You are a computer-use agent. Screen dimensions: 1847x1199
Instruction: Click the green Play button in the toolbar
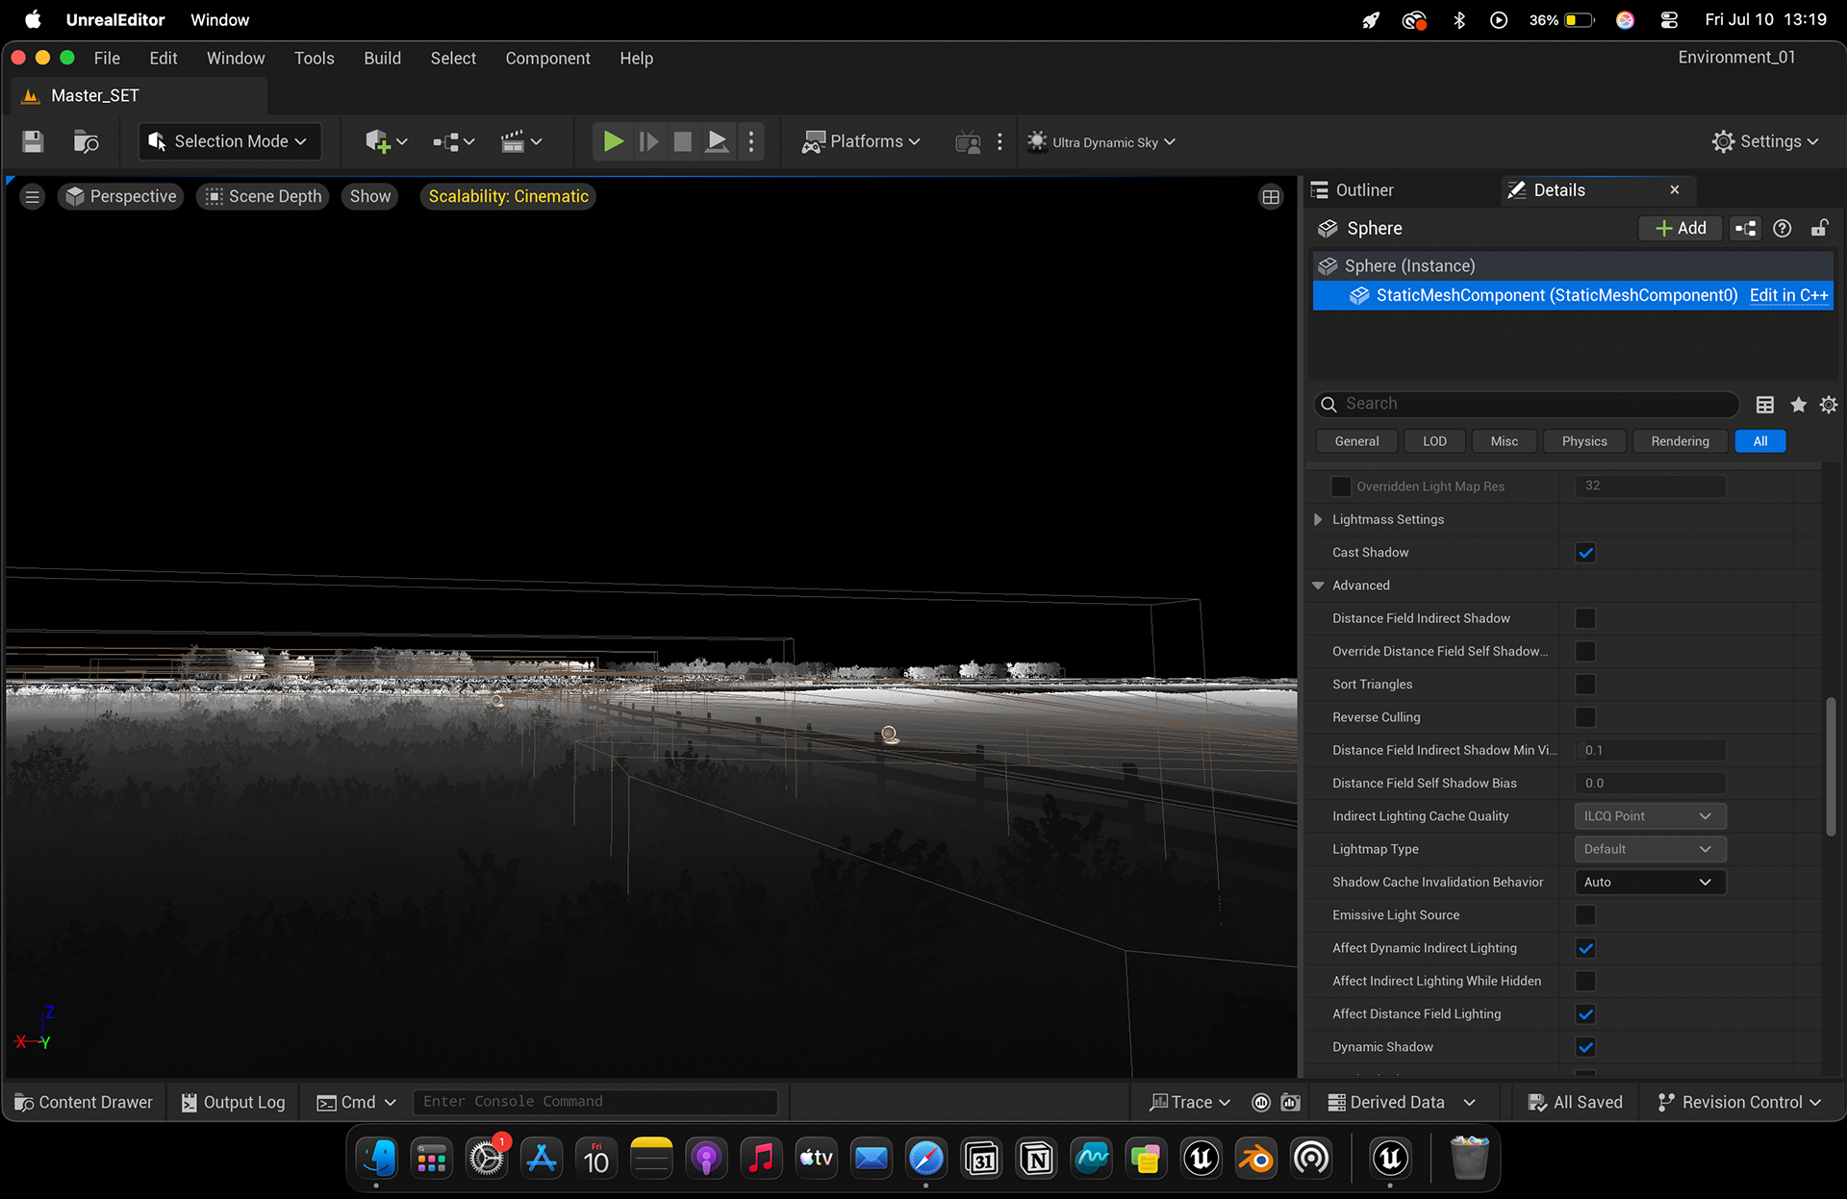pos(613,141)
